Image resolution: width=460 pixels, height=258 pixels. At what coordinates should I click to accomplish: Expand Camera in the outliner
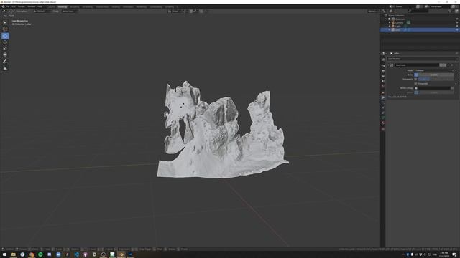(x=390, y=22)
